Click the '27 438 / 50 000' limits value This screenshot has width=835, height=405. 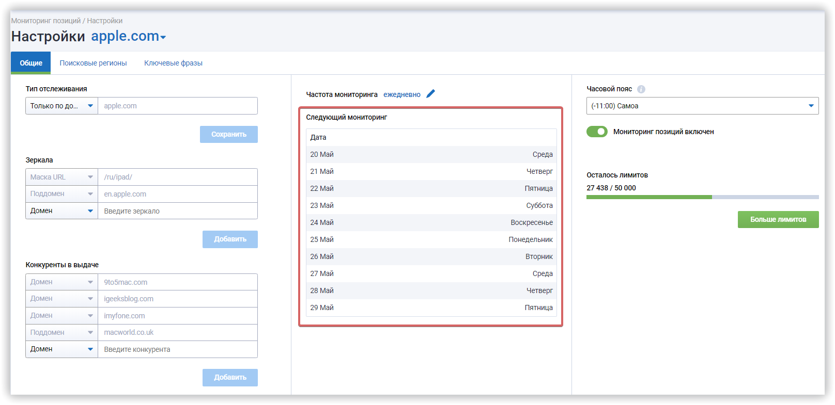[x=611, y=188]
